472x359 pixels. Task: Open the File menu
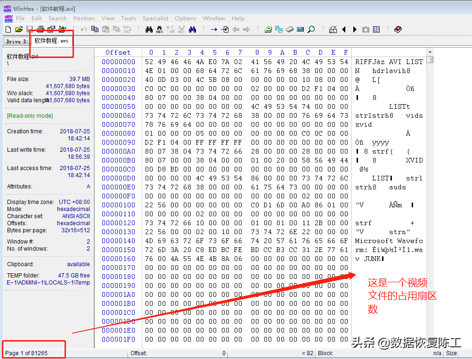(x=20, y=18)
